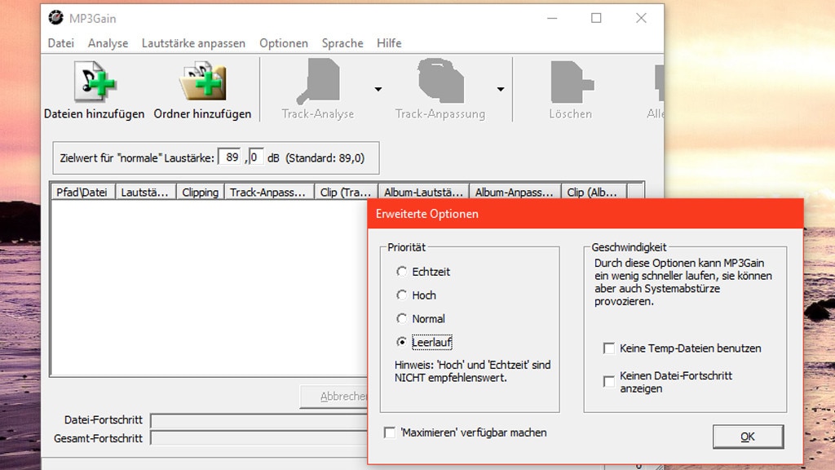This screenshot has width=835, height=470.
Task: Click the Hinweis text about 'Hoch' and 'Echtzeit'
Action: (x=472, y=371)
